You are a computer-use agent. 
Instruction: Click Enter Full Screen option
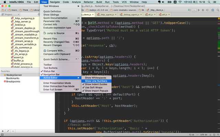tap(60, 90)
